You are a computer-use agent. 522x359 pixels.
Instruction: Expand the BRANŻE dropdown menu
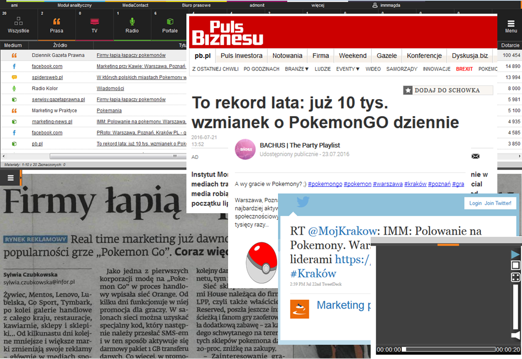tap(297, 69)
